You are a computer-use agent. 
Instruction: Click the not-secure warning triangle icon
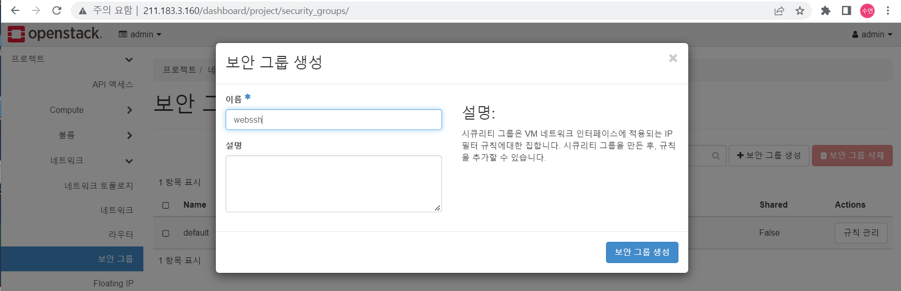[82, 11]
